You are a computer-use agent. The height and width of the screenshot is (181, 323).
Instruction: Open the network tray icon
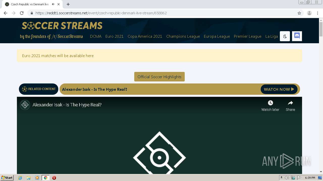click(293, 178)
